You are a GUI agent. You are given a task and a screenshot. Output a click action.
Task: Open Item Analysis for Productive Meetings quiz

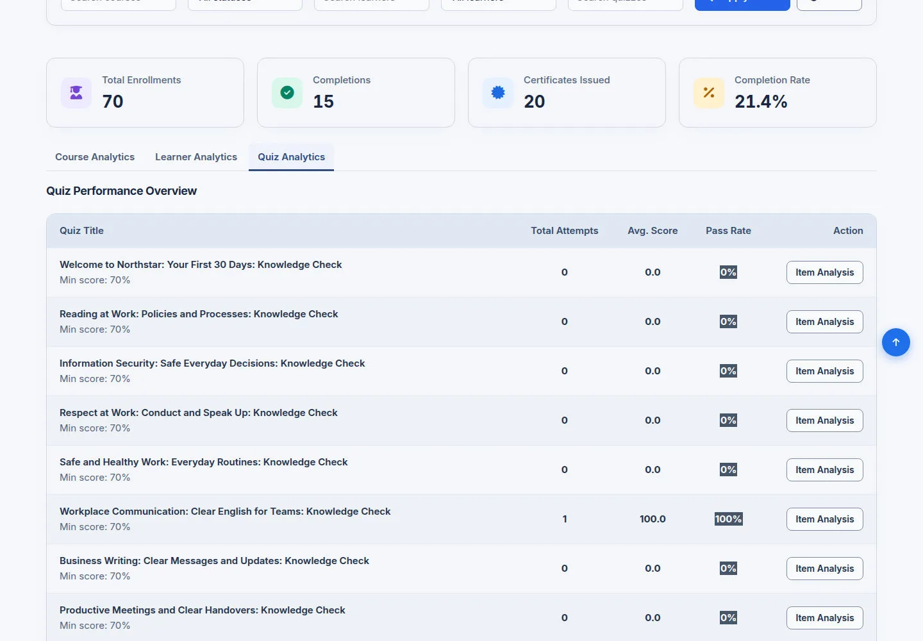(824, 618)
